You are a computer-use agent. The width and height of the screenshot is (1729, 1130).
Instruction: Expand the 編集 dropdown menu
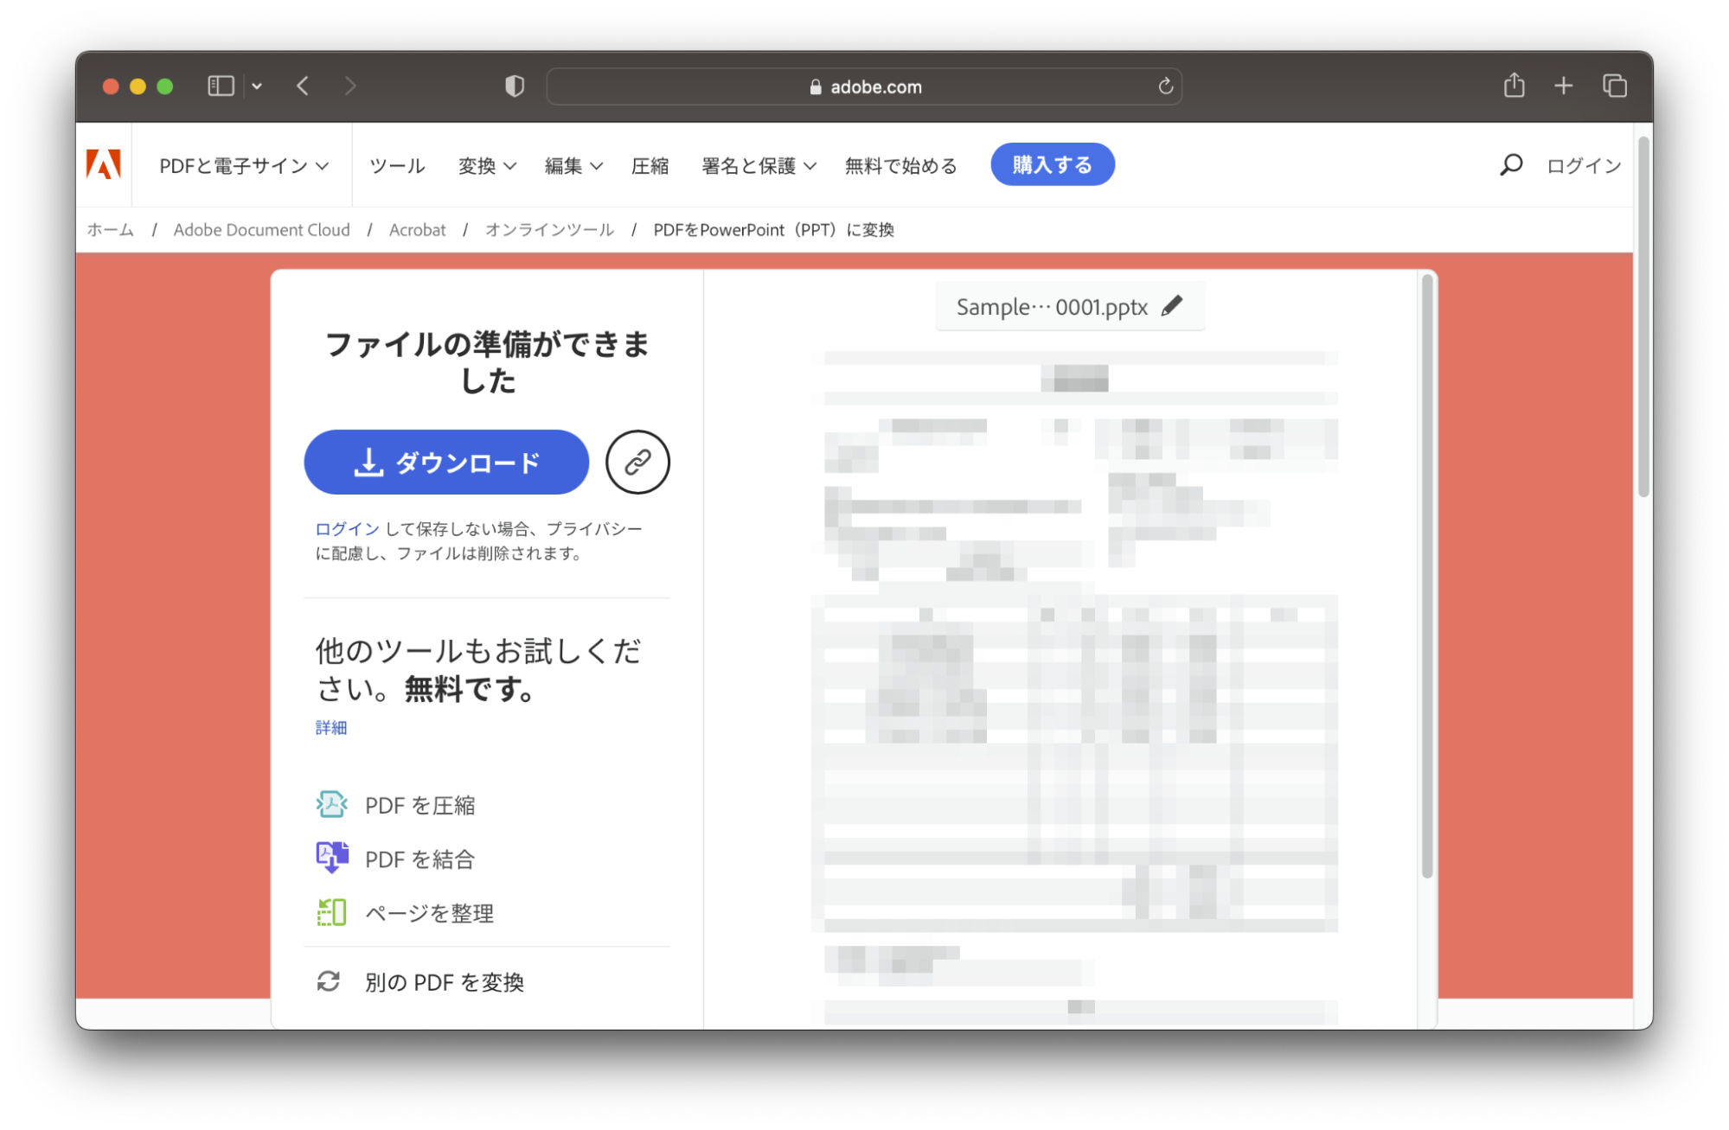click(573, 165)
